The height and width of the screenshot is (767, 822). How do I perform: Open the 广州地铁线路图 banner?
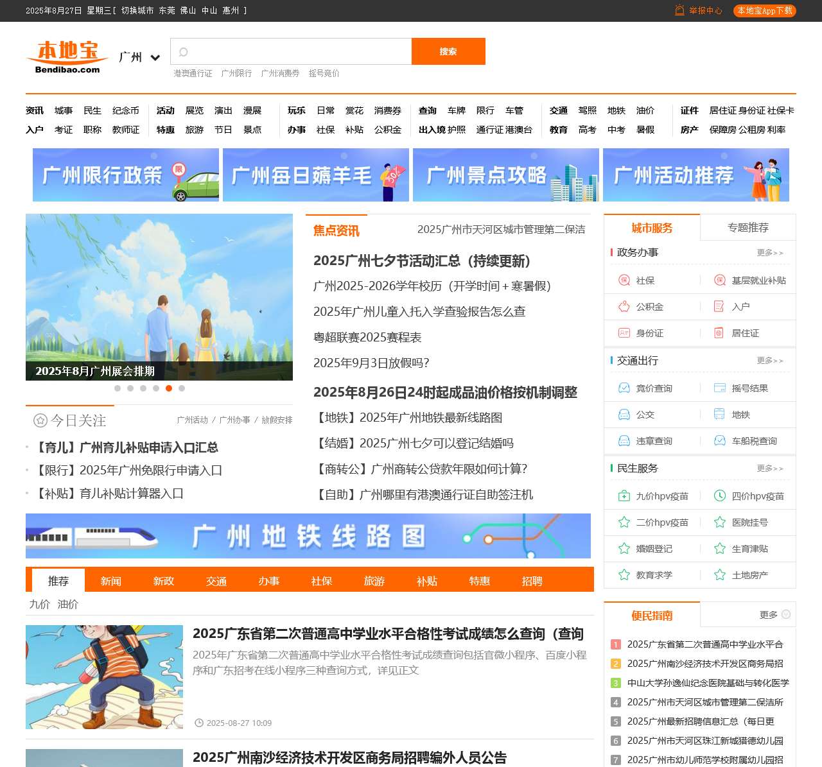(x=308, y=536)
